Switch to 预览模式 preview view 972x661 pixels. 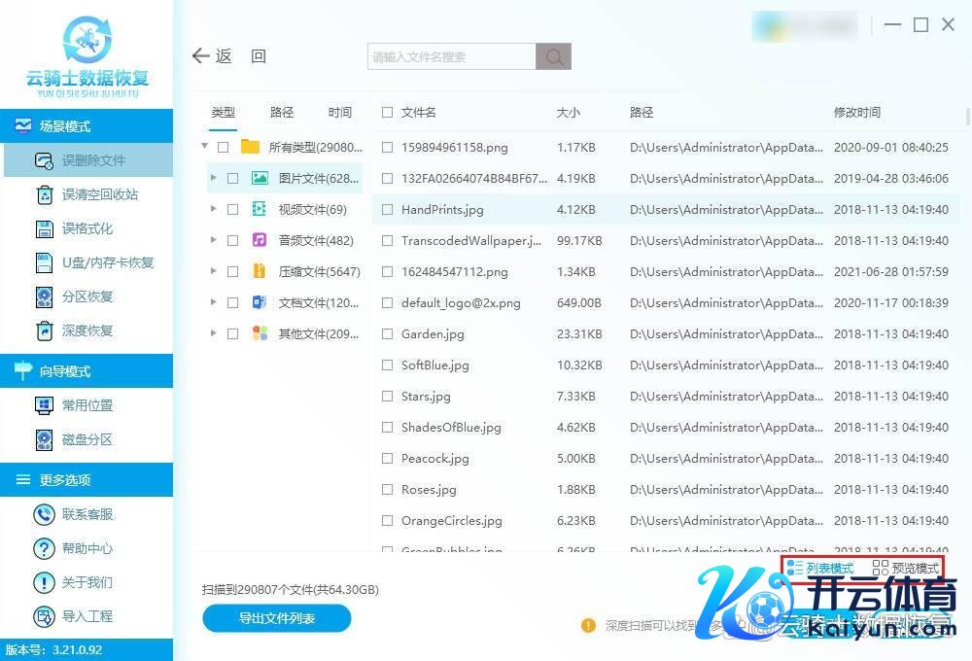tap(906, 568)
